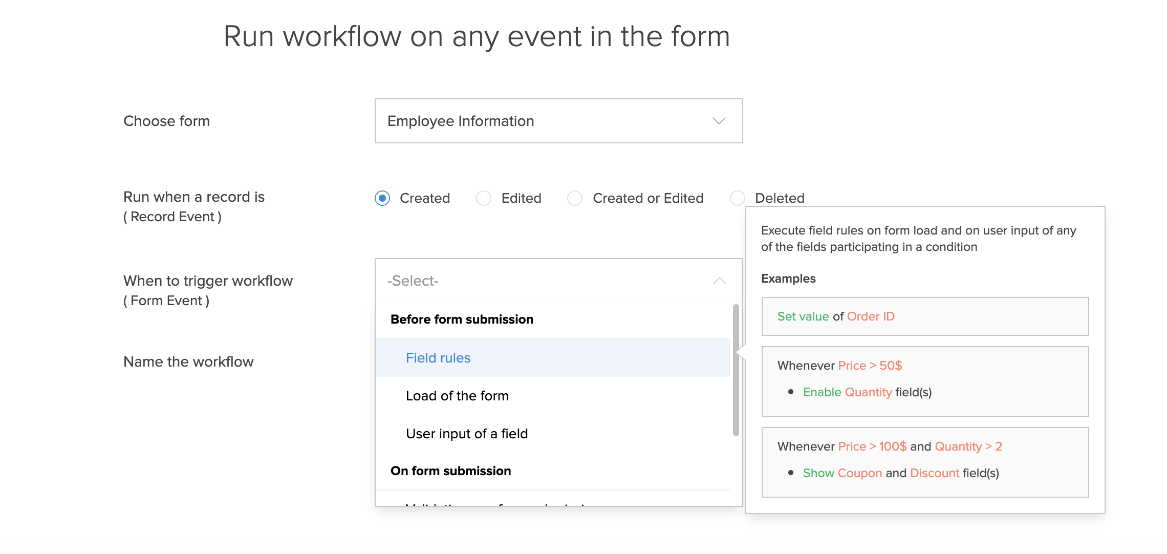Click the Set value of Order ID example
Screen dimensions: 1167x554
(924, 316)
